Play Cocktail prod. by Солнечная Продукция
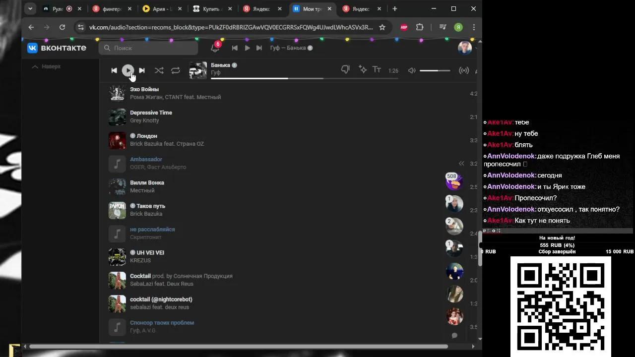635x357 pixels. coord(181,276)
